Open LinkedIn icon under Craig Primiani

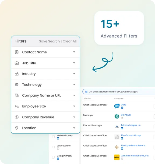click(58, 159)
